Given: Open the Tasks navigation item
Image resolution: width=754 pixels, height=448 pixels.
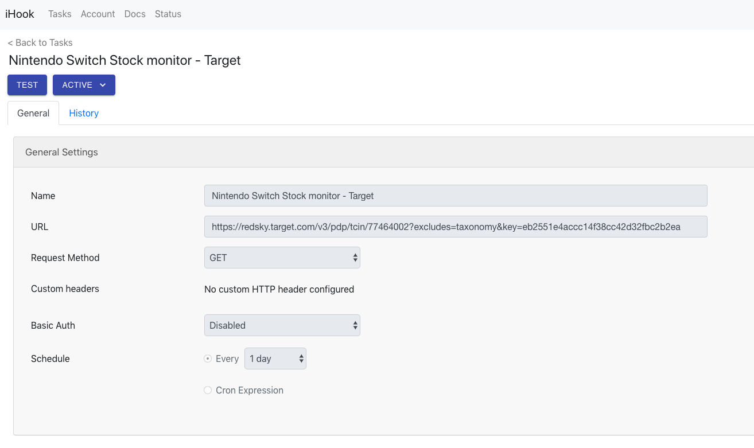Looking at the screenshot, I should pos(60,14).
